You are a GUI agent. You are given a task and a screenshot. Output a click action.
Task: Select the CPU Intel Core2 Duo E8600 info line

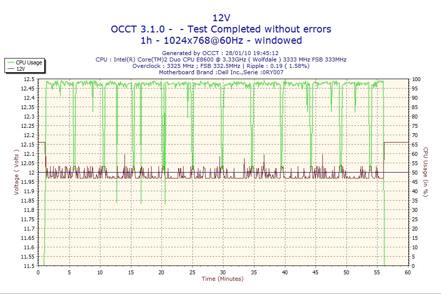point(221,59)
